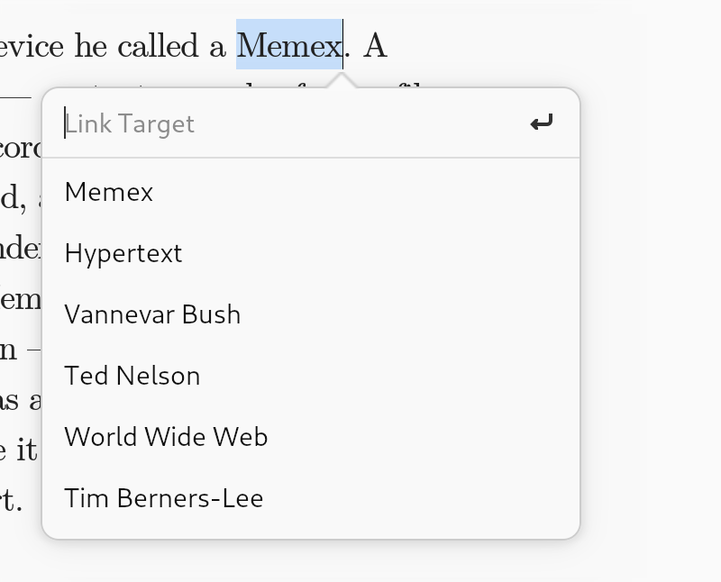Click the return arrow icon to confirm link
721x582 pixels.
541,123
